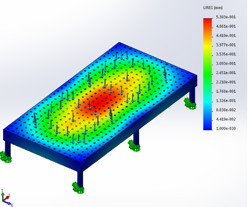Pick the yellow band of the color legend
This screenshot has height=207, width=248.
(207, 45)
